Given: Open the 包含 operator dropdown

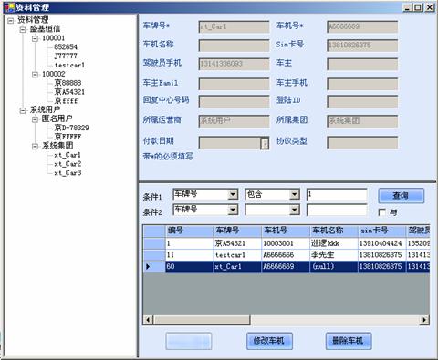Looking at the screenshot, I should [294, 194].
